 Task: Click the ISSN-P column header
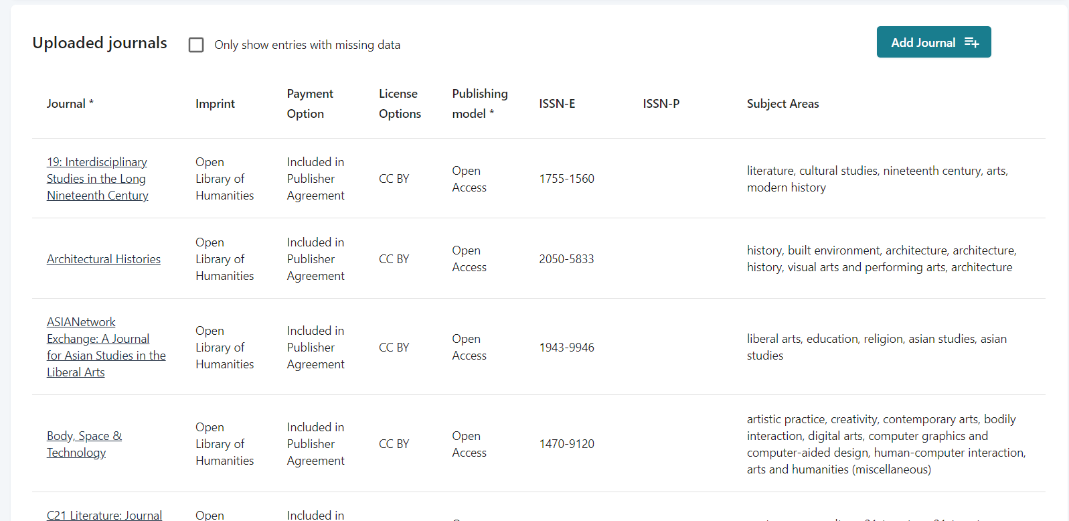(x=661, y=103)
